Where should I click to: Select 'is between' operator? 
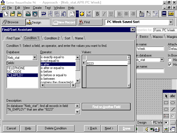58,79
